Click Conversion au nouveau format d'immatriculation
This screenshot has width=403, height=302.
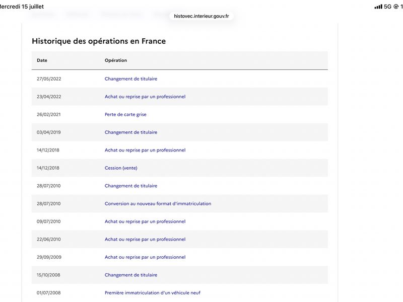tap(158, 204)
